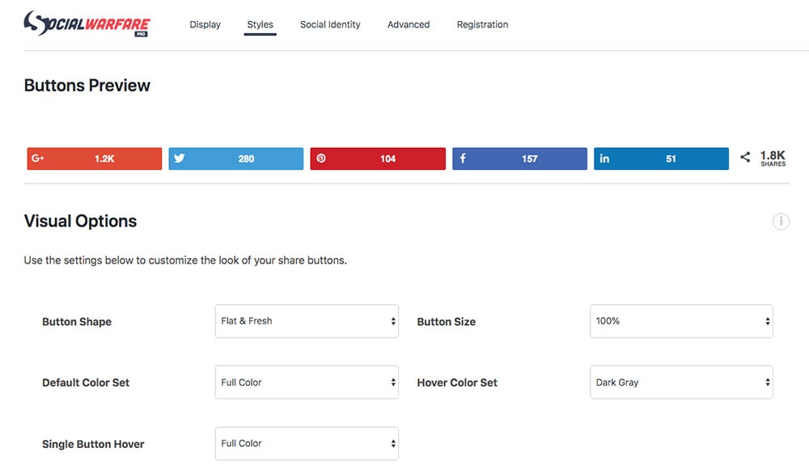Open the Button Size dropdown
Viewport: 809px width, 469px height.
click(681, 321)
